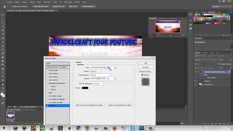
Task: Click the Taille value input field
Action: [x=111, y=68]
